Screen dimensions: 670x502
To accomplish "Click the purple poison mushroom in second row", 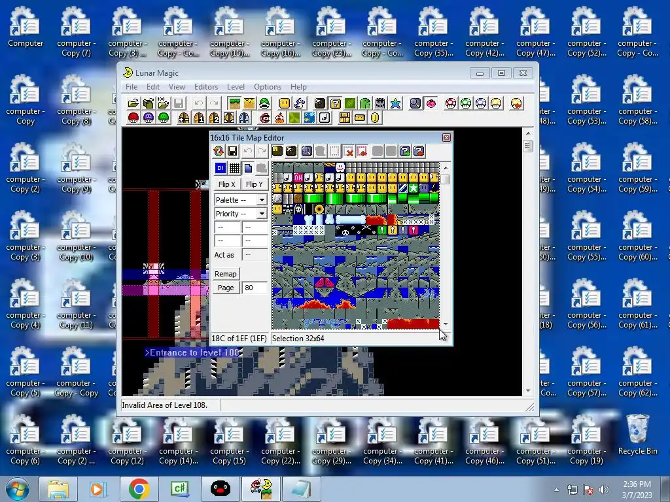I will point(149,118).
